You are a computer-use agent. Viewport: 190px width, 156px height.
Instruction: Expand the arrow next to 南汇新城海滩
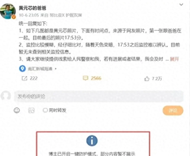pos(56,69)
